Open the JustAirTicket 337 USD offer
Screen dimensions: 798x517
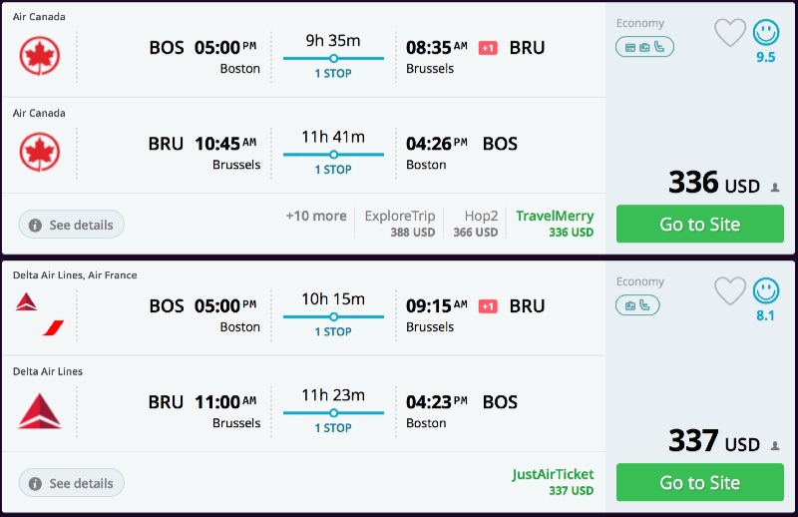click(555, 482)
